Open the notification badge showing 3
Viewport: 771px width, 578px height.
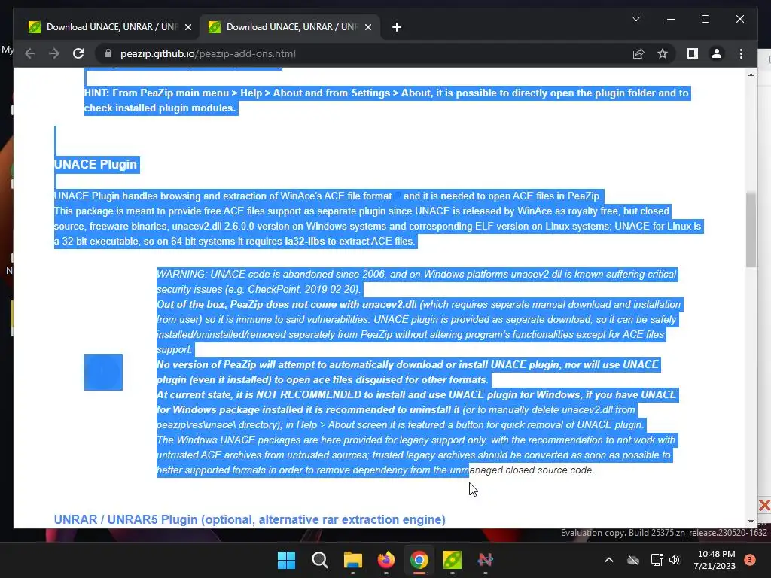750,560
